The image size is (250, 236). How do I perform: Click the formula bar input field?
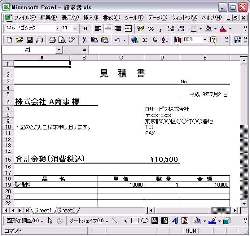pyautogui.click(x=168, y=50)
